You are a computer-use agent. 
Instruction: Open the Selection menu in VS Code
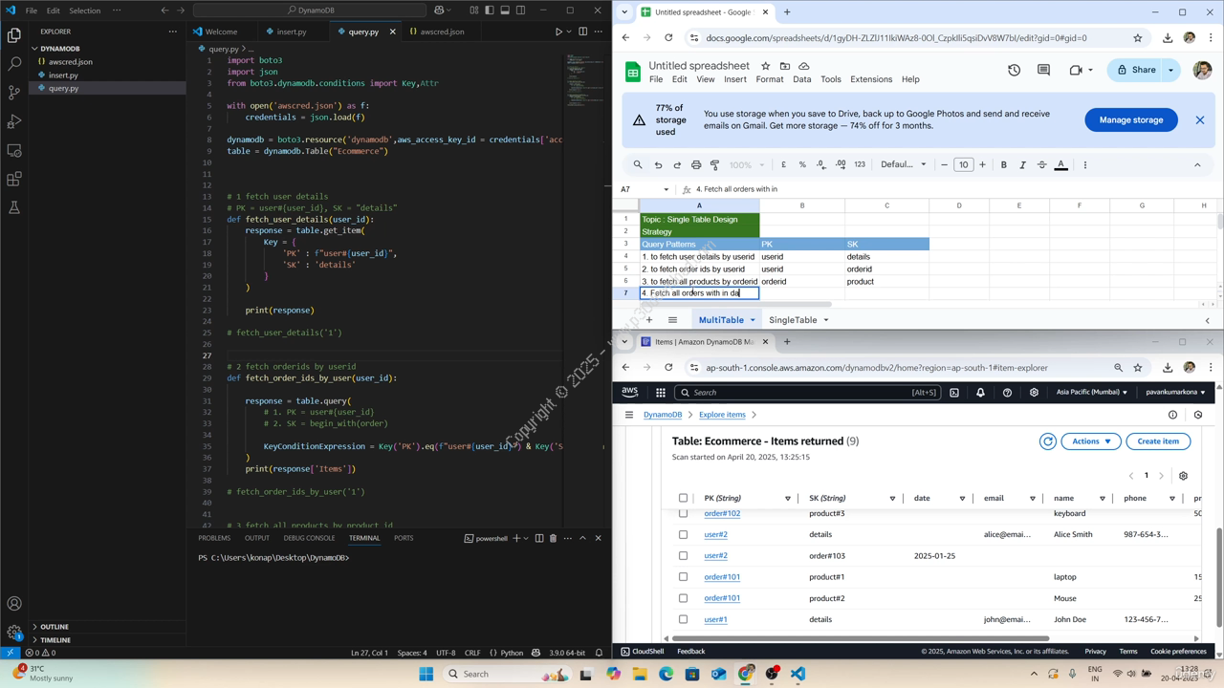[84, 11]
